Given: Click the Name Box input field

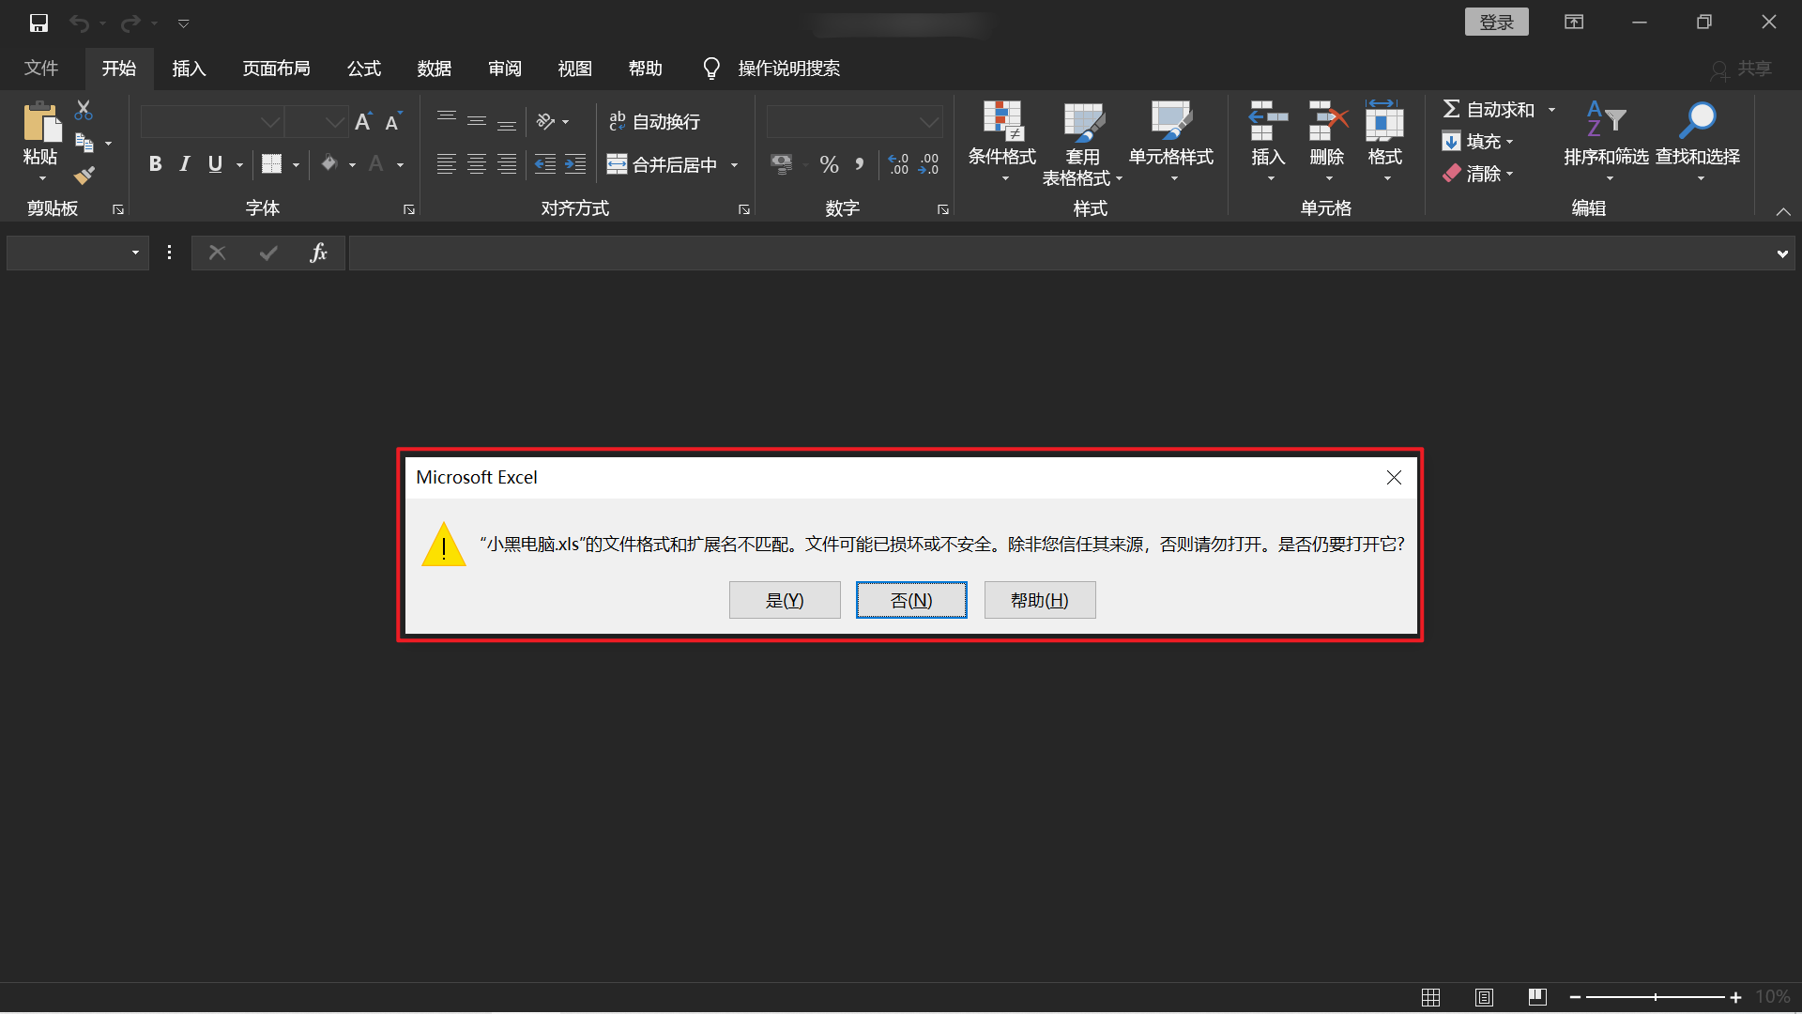Looking at the screenshot, I should tap(66, 253).
